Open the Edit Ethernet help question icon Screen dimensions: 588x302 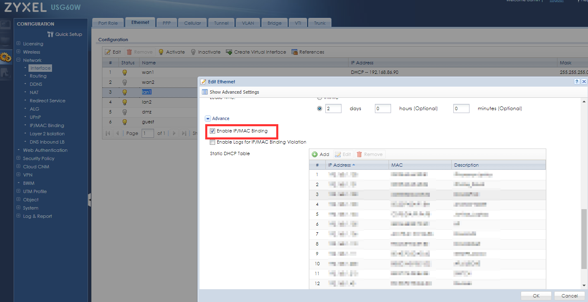(577, 82)
